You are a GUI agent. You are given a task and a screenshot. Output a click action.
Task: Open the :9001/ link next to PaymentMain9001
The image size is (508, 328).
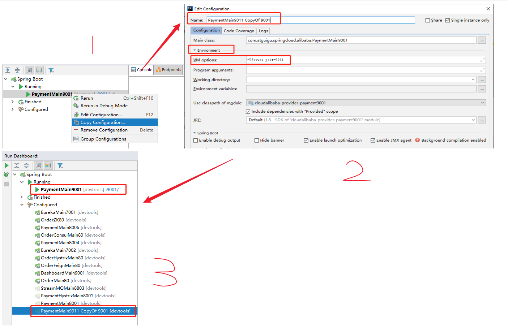pos(112,190)
